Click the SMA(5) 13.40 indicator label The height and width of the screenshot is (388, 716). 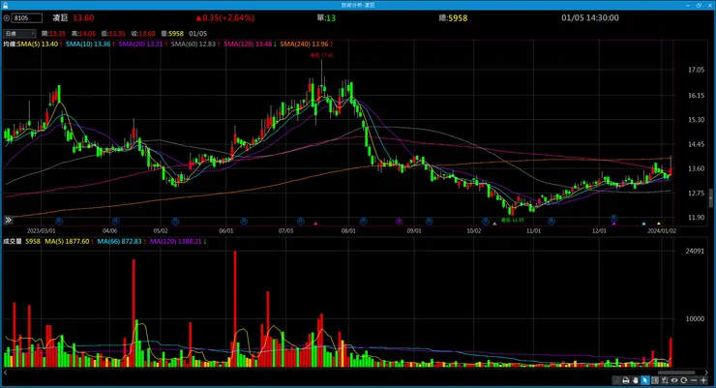pos(40,44)
